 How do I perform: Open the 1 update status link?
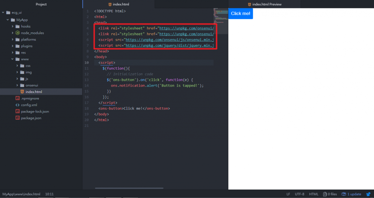point(352,194)
